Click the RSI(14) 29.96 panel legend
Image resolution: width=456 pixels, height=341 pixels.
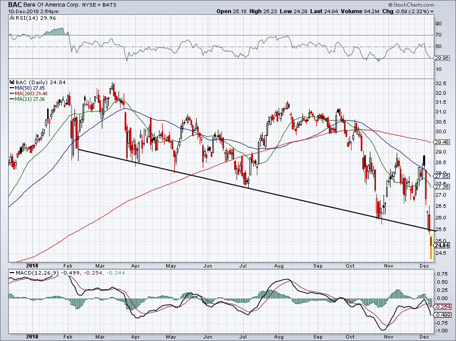click(x=35, y=18)
